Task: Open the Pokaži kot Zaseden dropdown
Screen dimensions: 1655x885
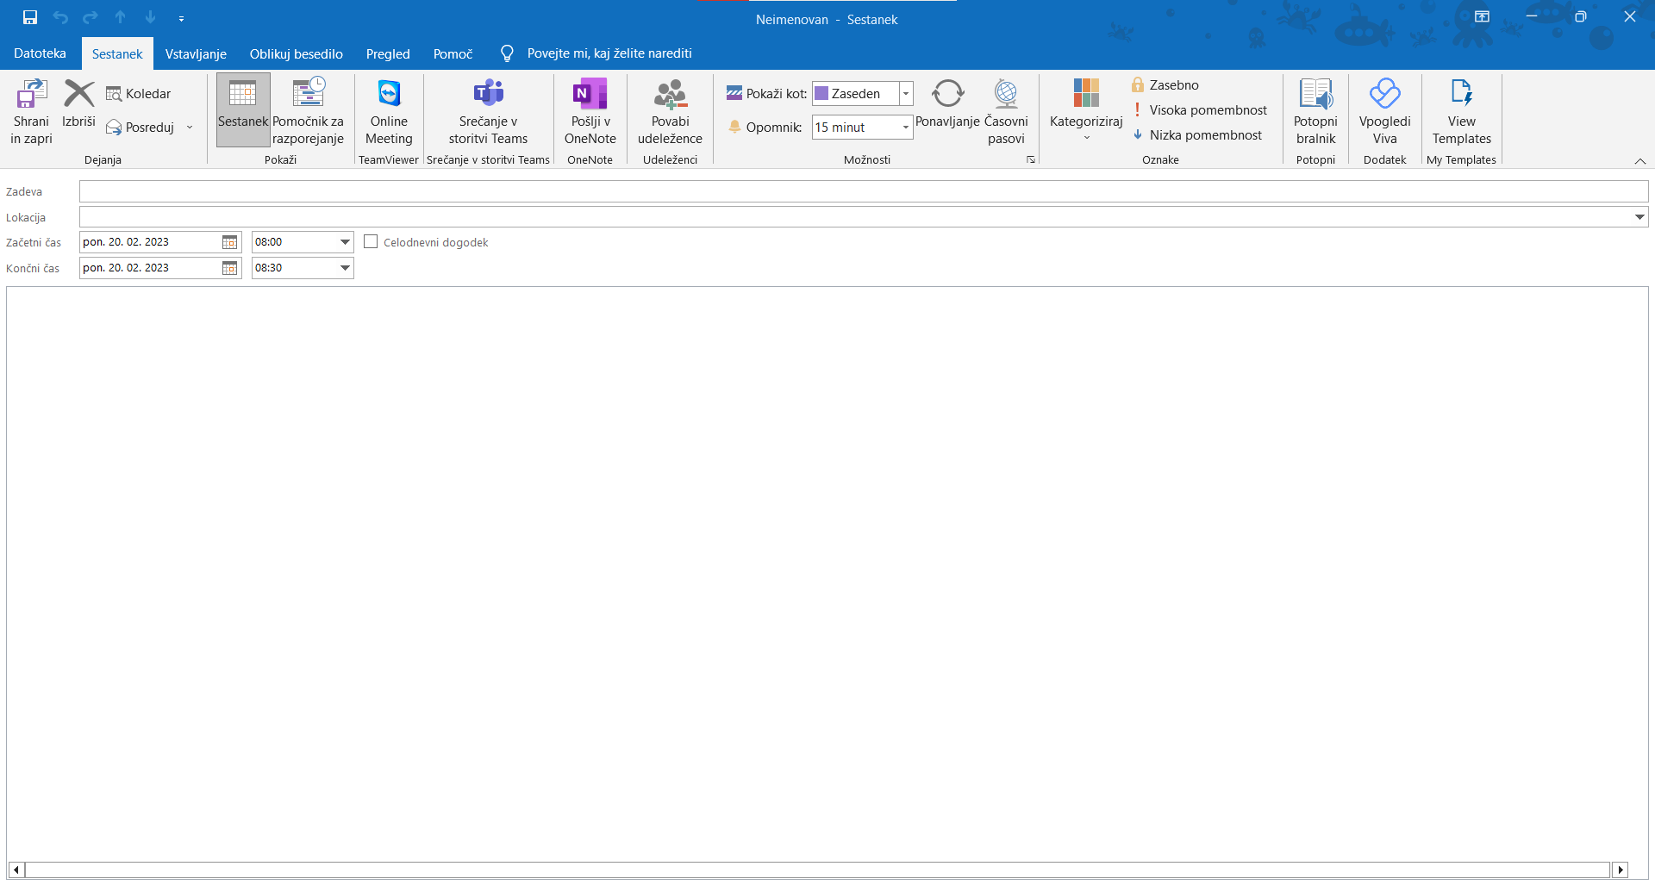Action: coord(906,93)
